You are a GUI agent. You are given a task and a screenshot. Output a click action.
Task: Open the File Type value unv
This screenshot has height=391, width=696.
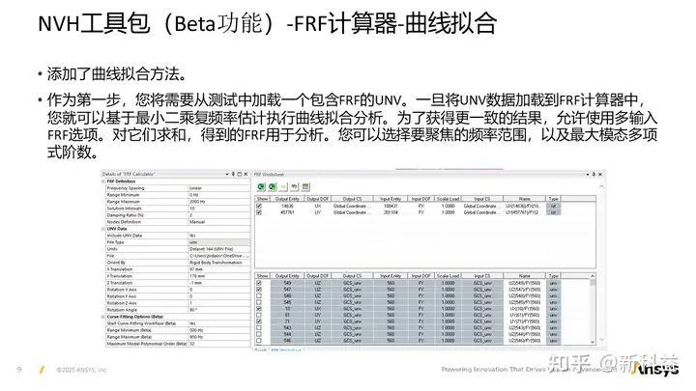point(219,242)
